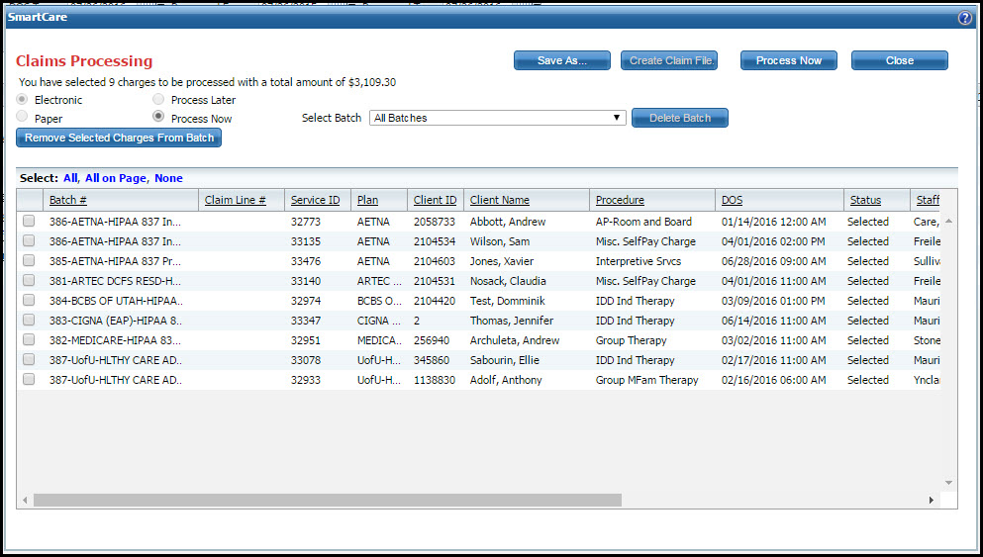Sort by the DOS column header
This screenshot has width=983, height=557.
pos(732,200)
